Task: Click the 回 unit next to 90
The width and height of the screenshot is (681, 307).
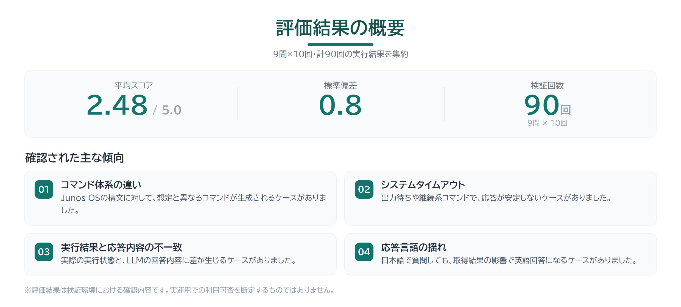Action: (566, 110)
